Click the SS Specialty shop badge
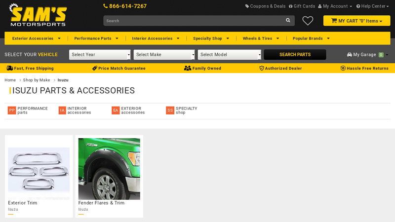Viewport: 395px width, 222px height. (170, 110)
